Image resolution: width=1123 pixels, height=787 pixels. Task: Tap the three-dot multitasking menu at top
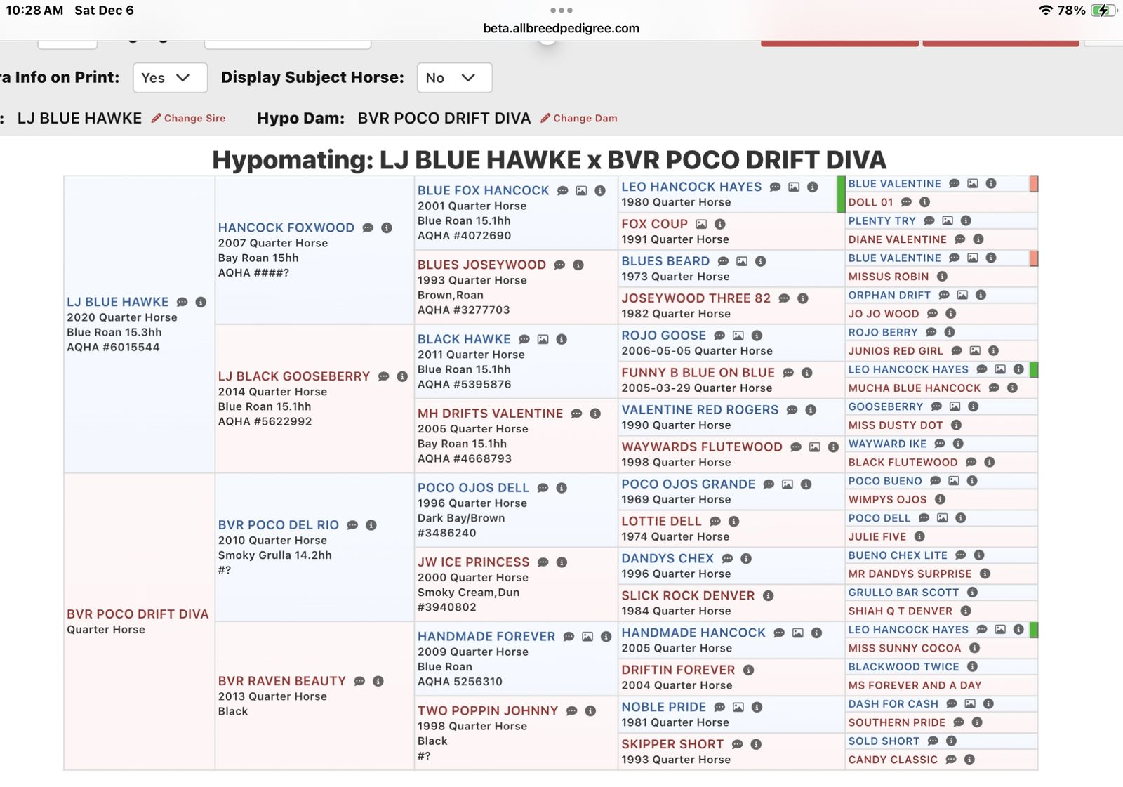click(561, 11)
